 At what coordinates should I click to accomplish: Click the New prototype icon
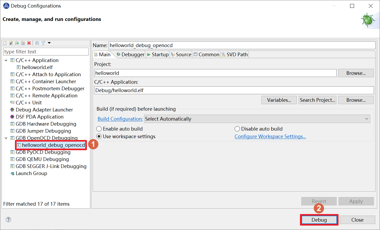pyautogui.click(x=11, y=43)
